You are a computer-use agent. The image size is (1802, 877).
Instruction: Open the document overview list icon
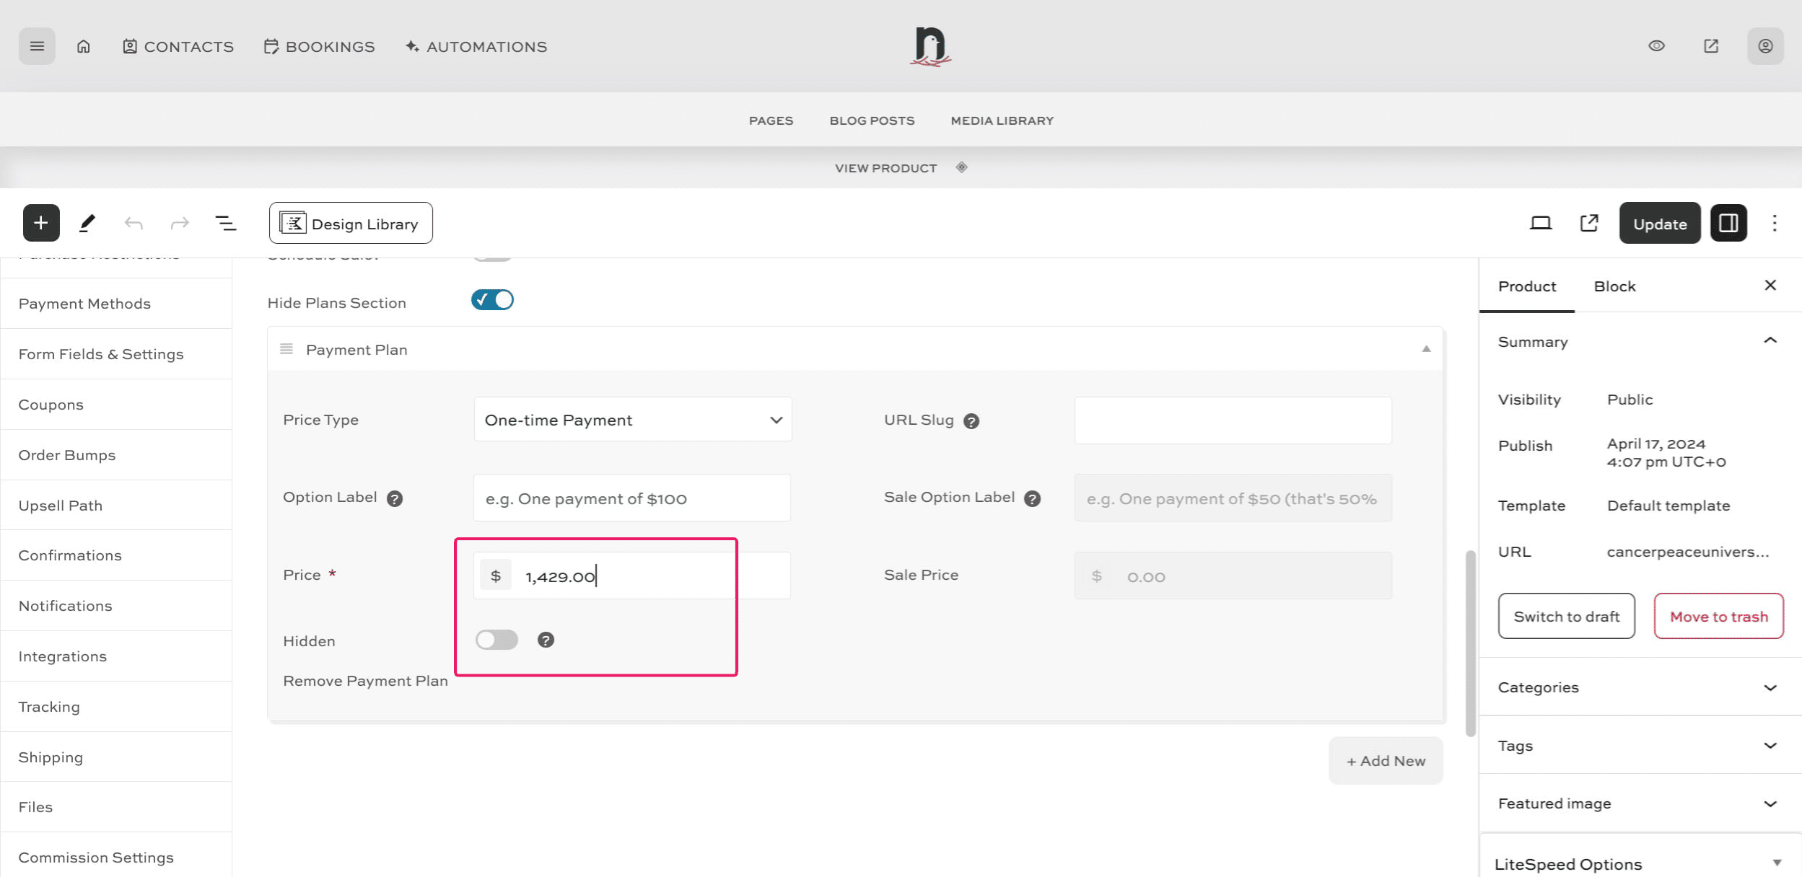[226, 224]
